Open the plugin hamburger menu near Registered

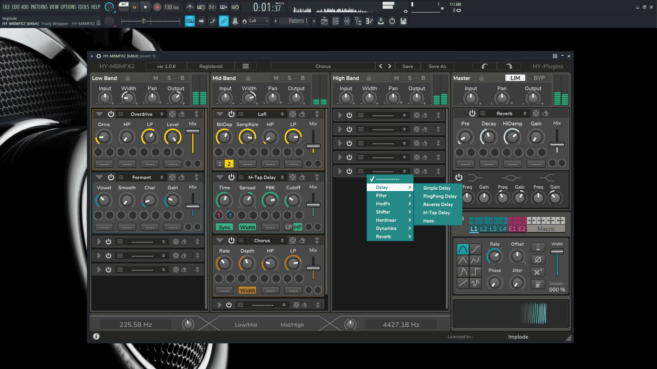(x=246, y=66)
